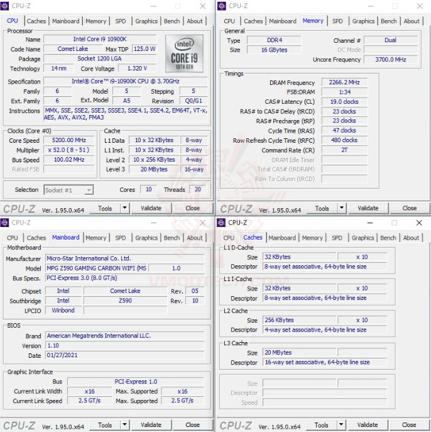Click motherboard model MPG Z590 GAMING CARBON WIFI

click(x=97, y=268)
